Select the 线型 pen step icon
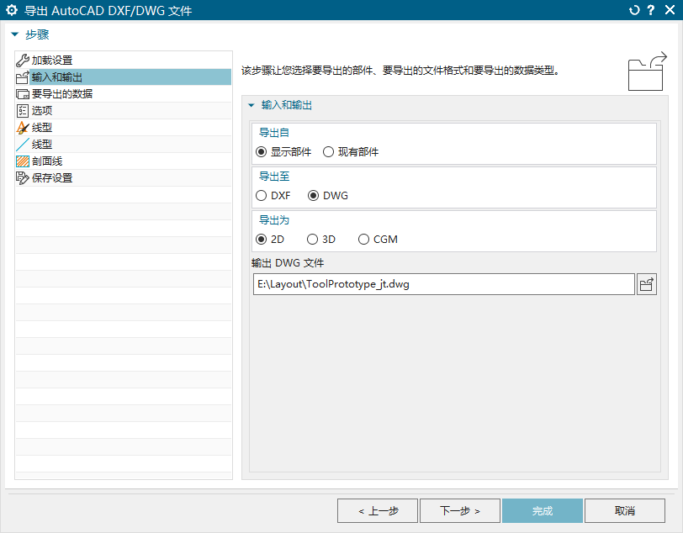Image resolution: width=683 pixels, height=533 pixels. point(23,127)
